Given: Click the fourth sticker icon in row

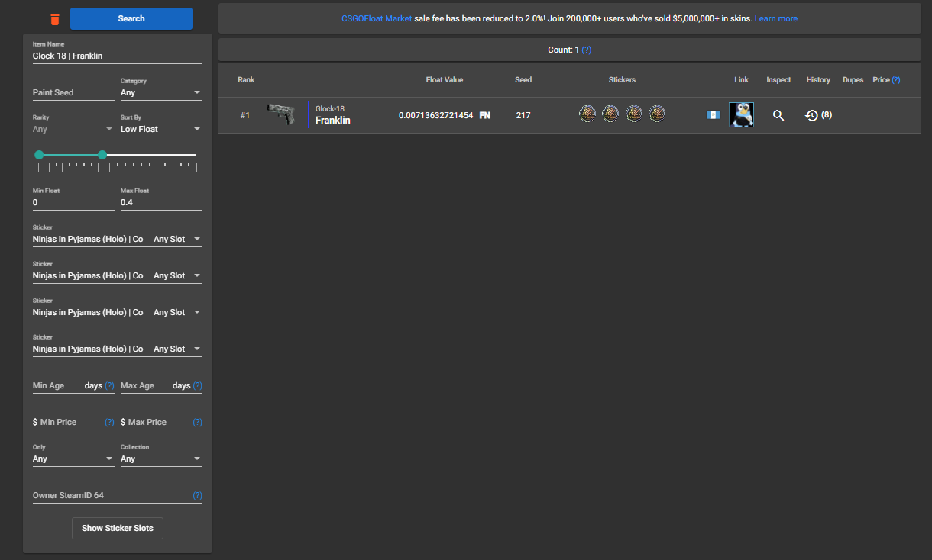Looking at the screenshot, I should pyautogui.click(x=657, y=114).
